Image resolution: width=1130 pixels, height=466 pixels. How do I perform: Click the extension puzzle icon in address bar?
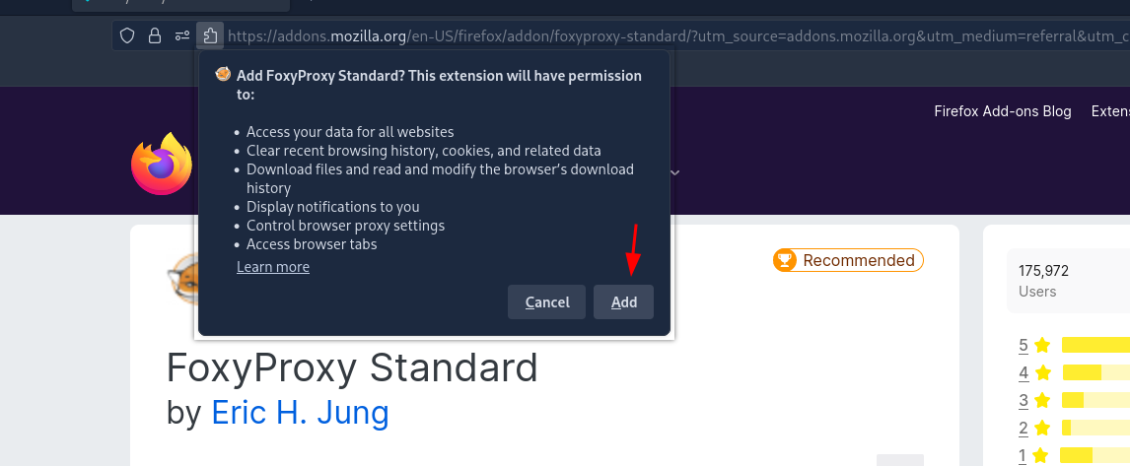(210, 35)
